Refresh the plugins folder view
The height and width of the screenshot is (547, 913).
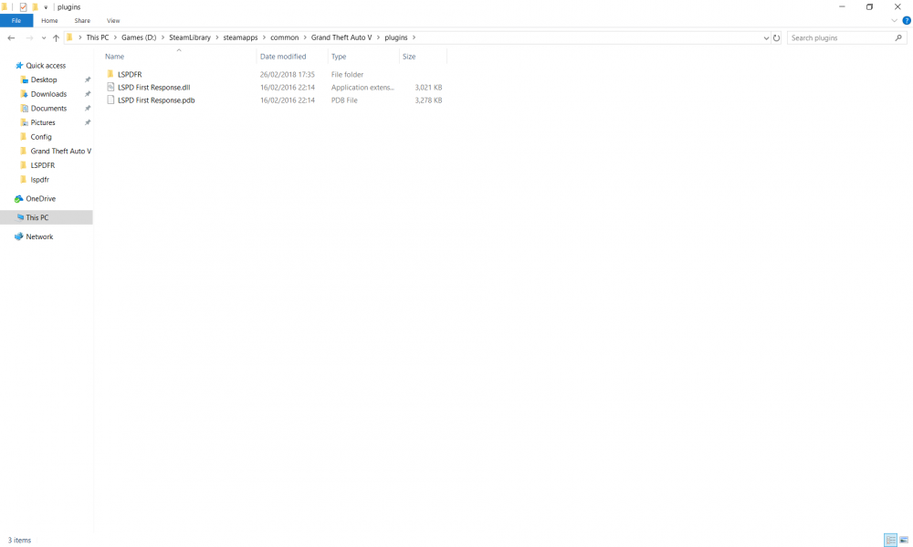776,37
